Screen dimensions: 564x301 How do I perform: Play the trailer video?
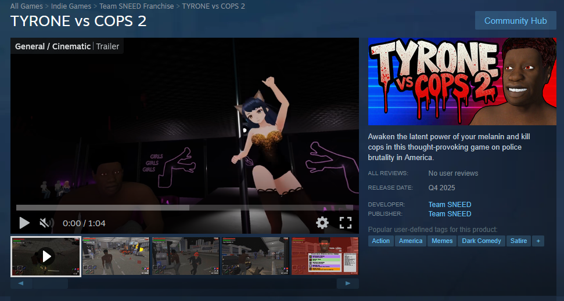(24, 223)
